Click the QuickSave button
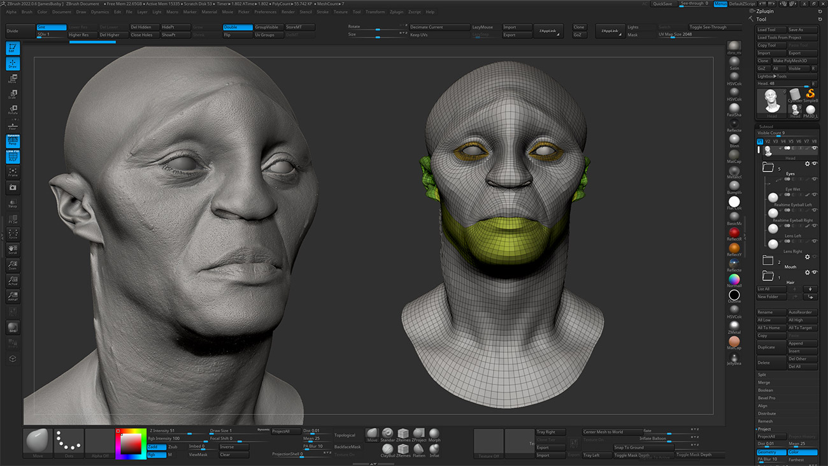 coord(663,4)
